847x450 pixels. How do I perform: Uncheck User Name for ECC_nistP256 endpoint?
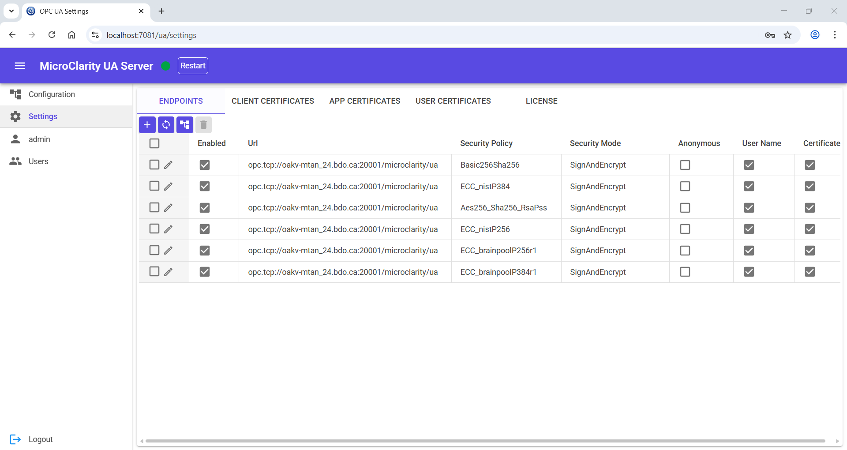click(749, 229)
